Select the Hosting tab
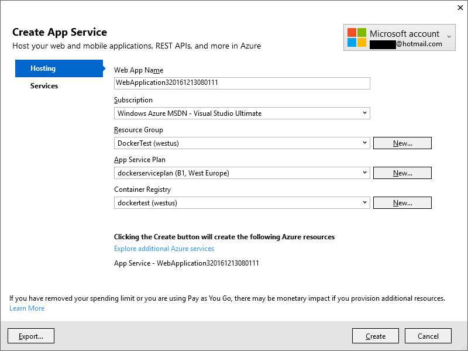468x351 pixels. click(x=43, y=68)
